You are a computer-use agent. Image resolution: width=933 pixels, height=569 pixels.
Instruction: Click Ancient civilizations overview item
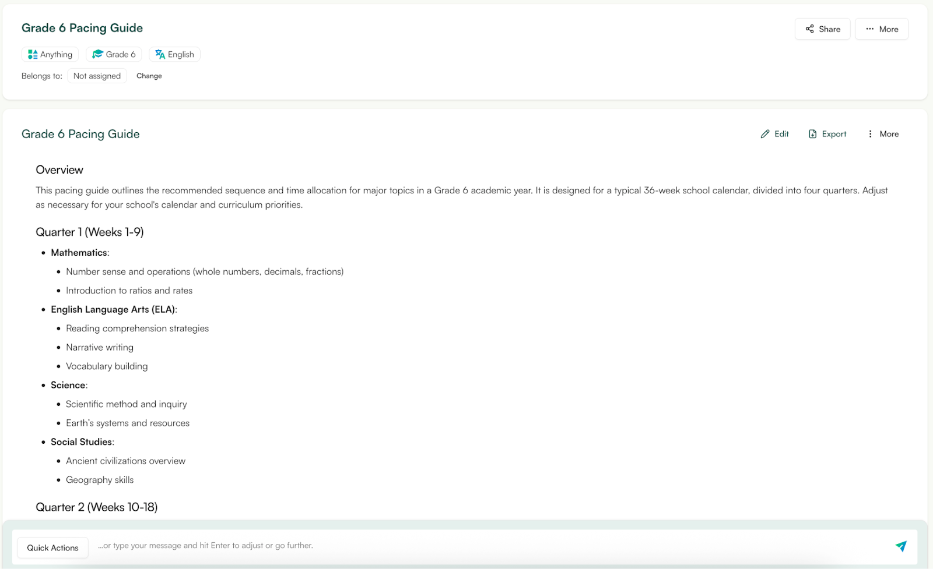point(125,461)
